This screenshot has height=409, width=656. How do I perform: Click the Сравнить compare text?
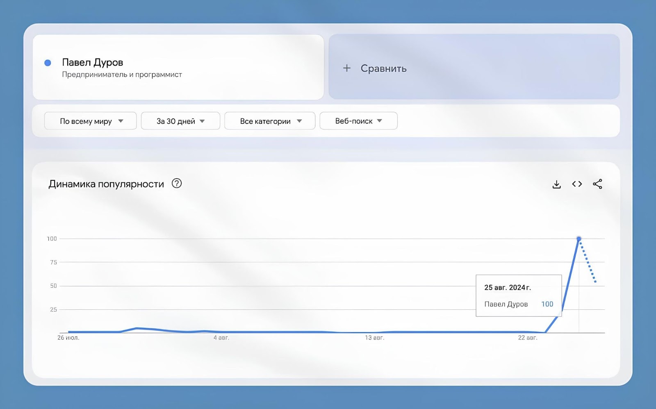tap(384, 68)
